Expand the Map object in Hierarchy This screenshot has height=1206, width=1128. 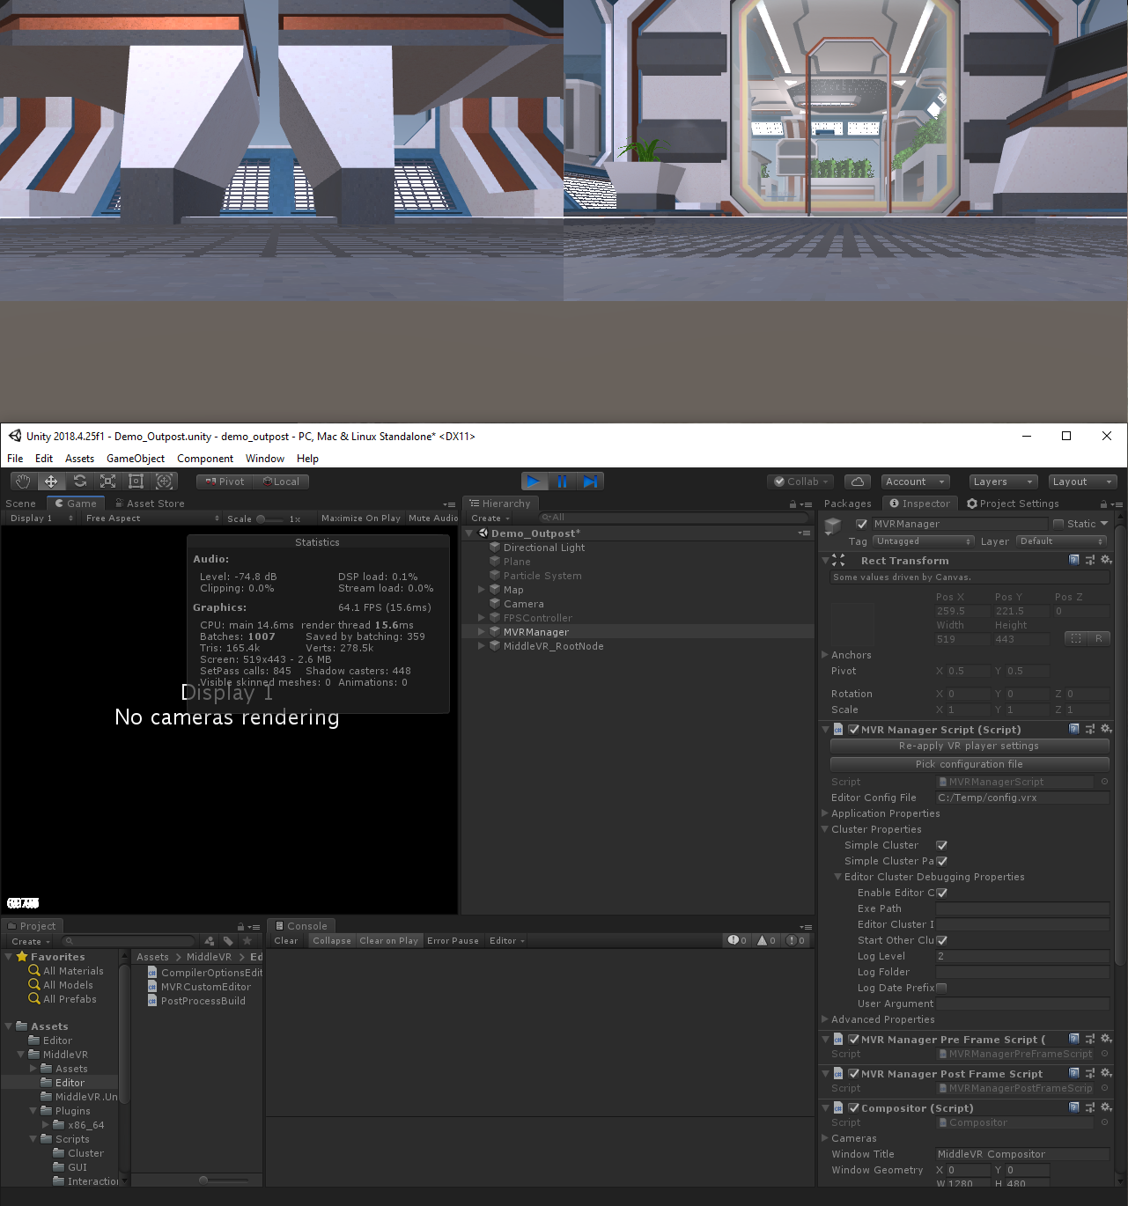tap(482, 590)
